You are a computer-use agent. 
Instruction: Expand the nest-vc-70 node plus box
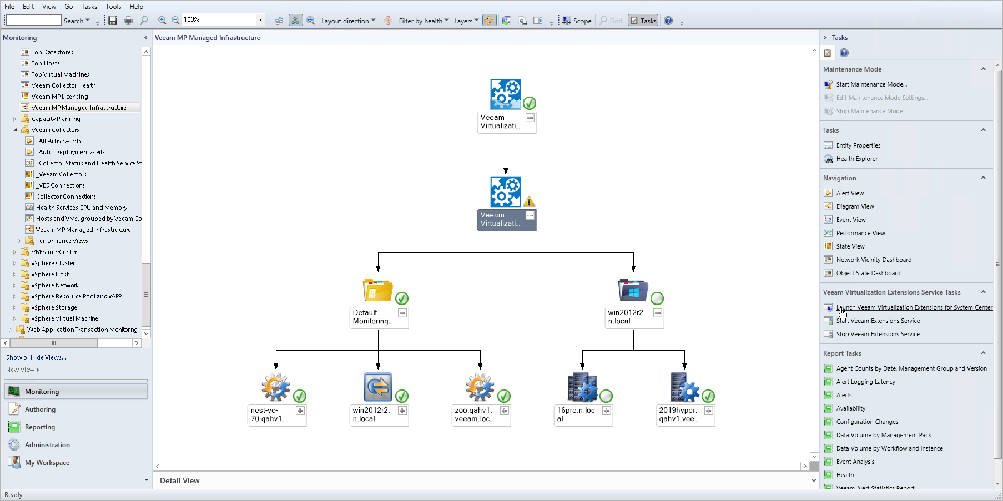coord(300,411)
